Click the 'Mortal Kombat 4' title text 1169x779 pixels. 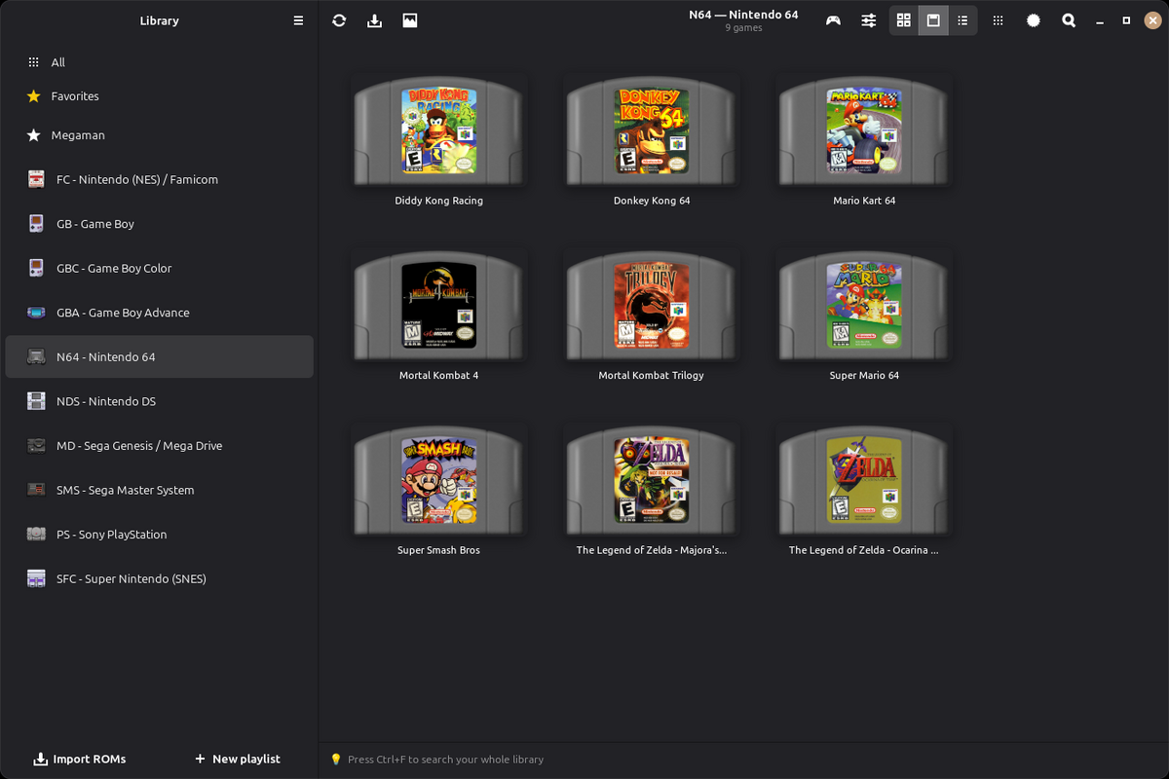pos(438,375)
